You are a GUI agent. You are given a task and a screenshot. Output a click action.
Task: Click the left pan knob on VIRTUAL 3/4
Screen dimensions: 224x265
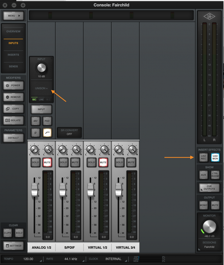[x=118, y=149]
